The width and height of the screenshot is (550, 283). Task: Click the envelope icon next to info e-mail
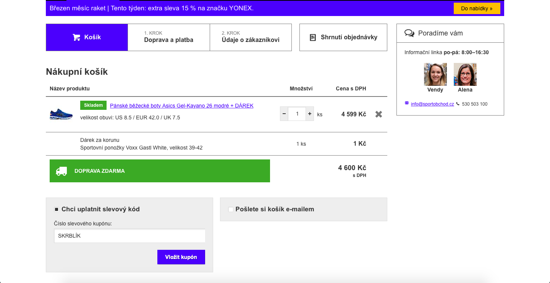406,103
